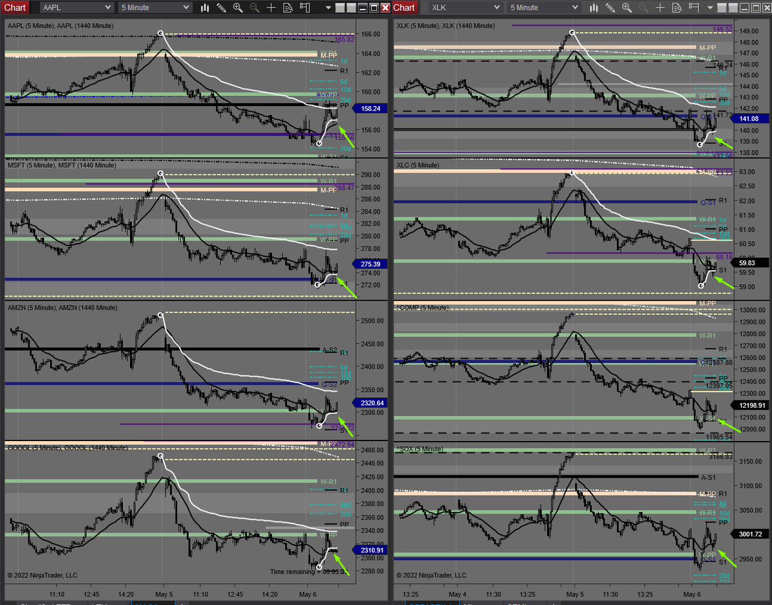The height and width of the screenshot is (605, 772).
Task: Click the 141.72 level label in XLK panel
Action: coord(723,115)
